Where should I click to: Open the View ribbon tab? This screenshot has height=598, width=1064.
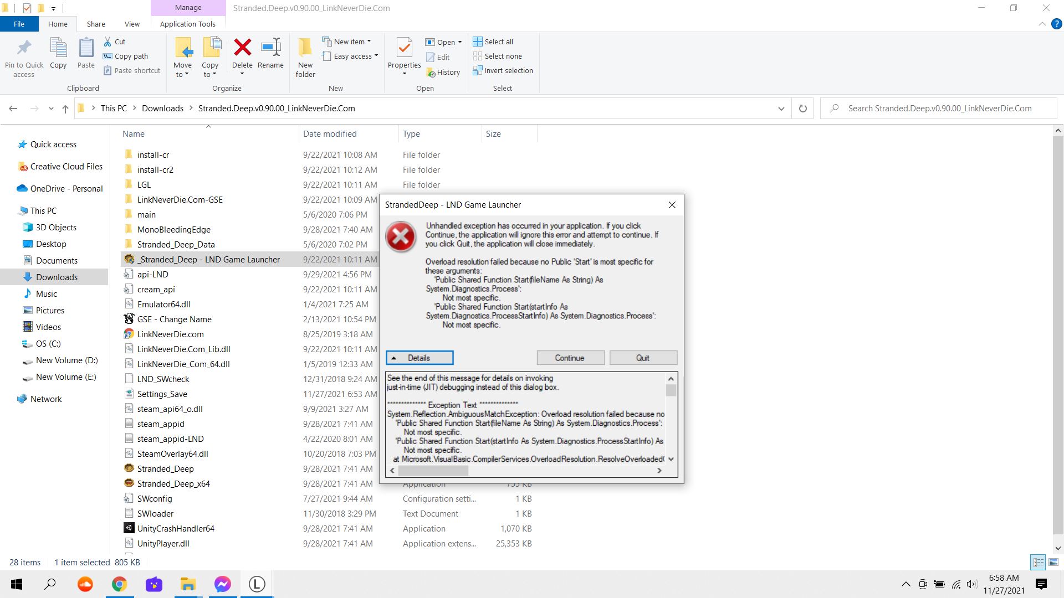[132, 24]
